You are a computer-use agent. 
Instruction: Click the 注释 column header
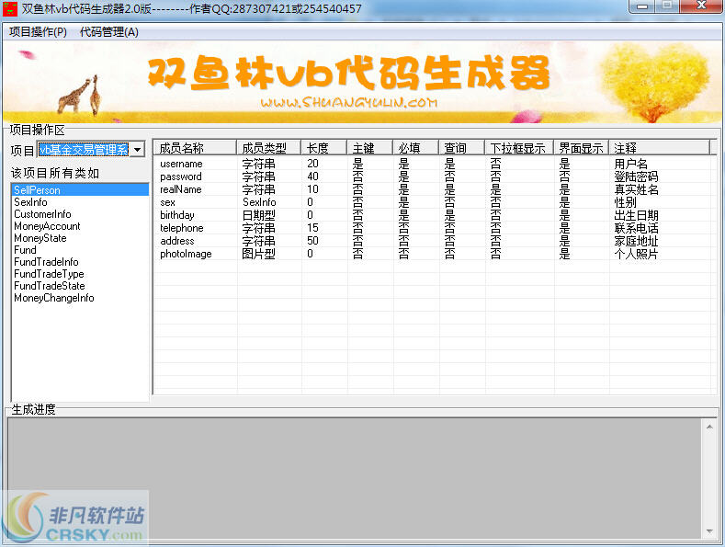coord(659,148)
